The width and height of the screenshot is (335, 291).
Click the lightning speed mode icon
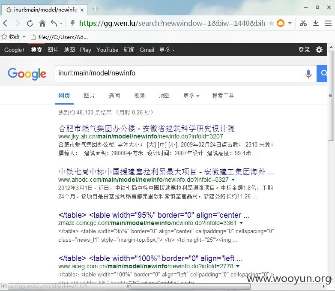coord(73,23)
